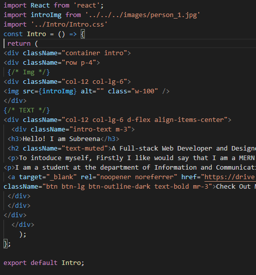
Task: Click the "Hello! I am Subreena" heading text
Action: tap(61, 139)
